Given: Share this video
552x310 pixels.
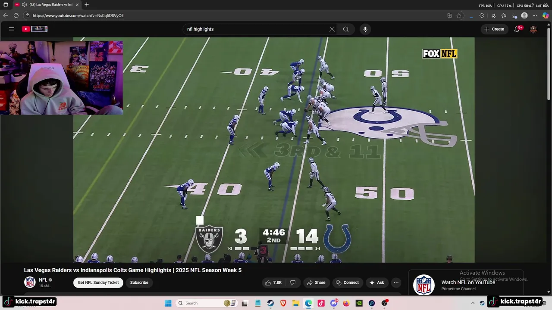Looking at the screenshot, I should point(316,282).
